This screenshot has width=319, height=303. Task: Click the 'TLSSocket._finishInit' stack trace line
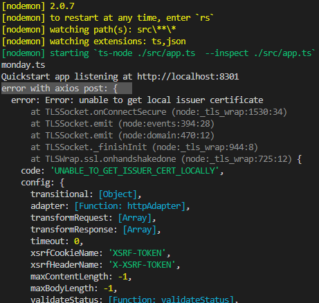pos(144,147)
